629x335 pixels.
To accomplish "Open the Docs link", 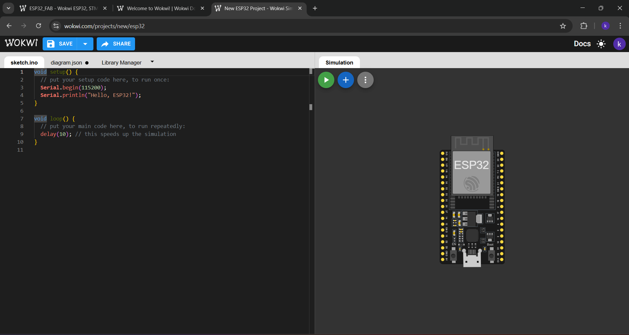I will click(x=582, y=44).
